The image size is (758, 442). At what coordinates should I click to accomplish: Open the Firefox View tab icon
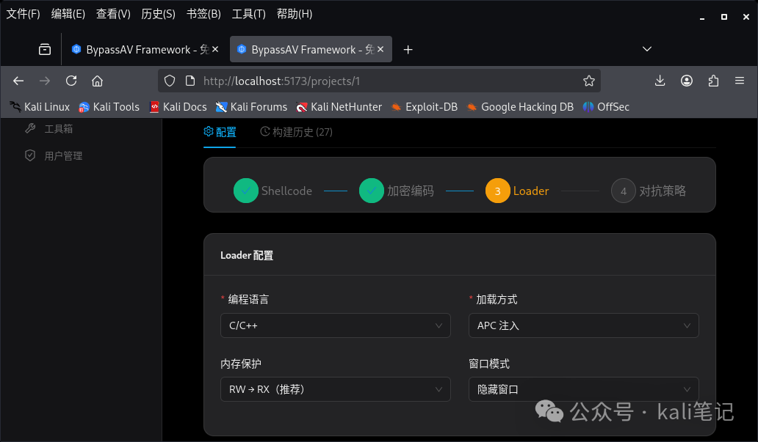tap(45, 49)
